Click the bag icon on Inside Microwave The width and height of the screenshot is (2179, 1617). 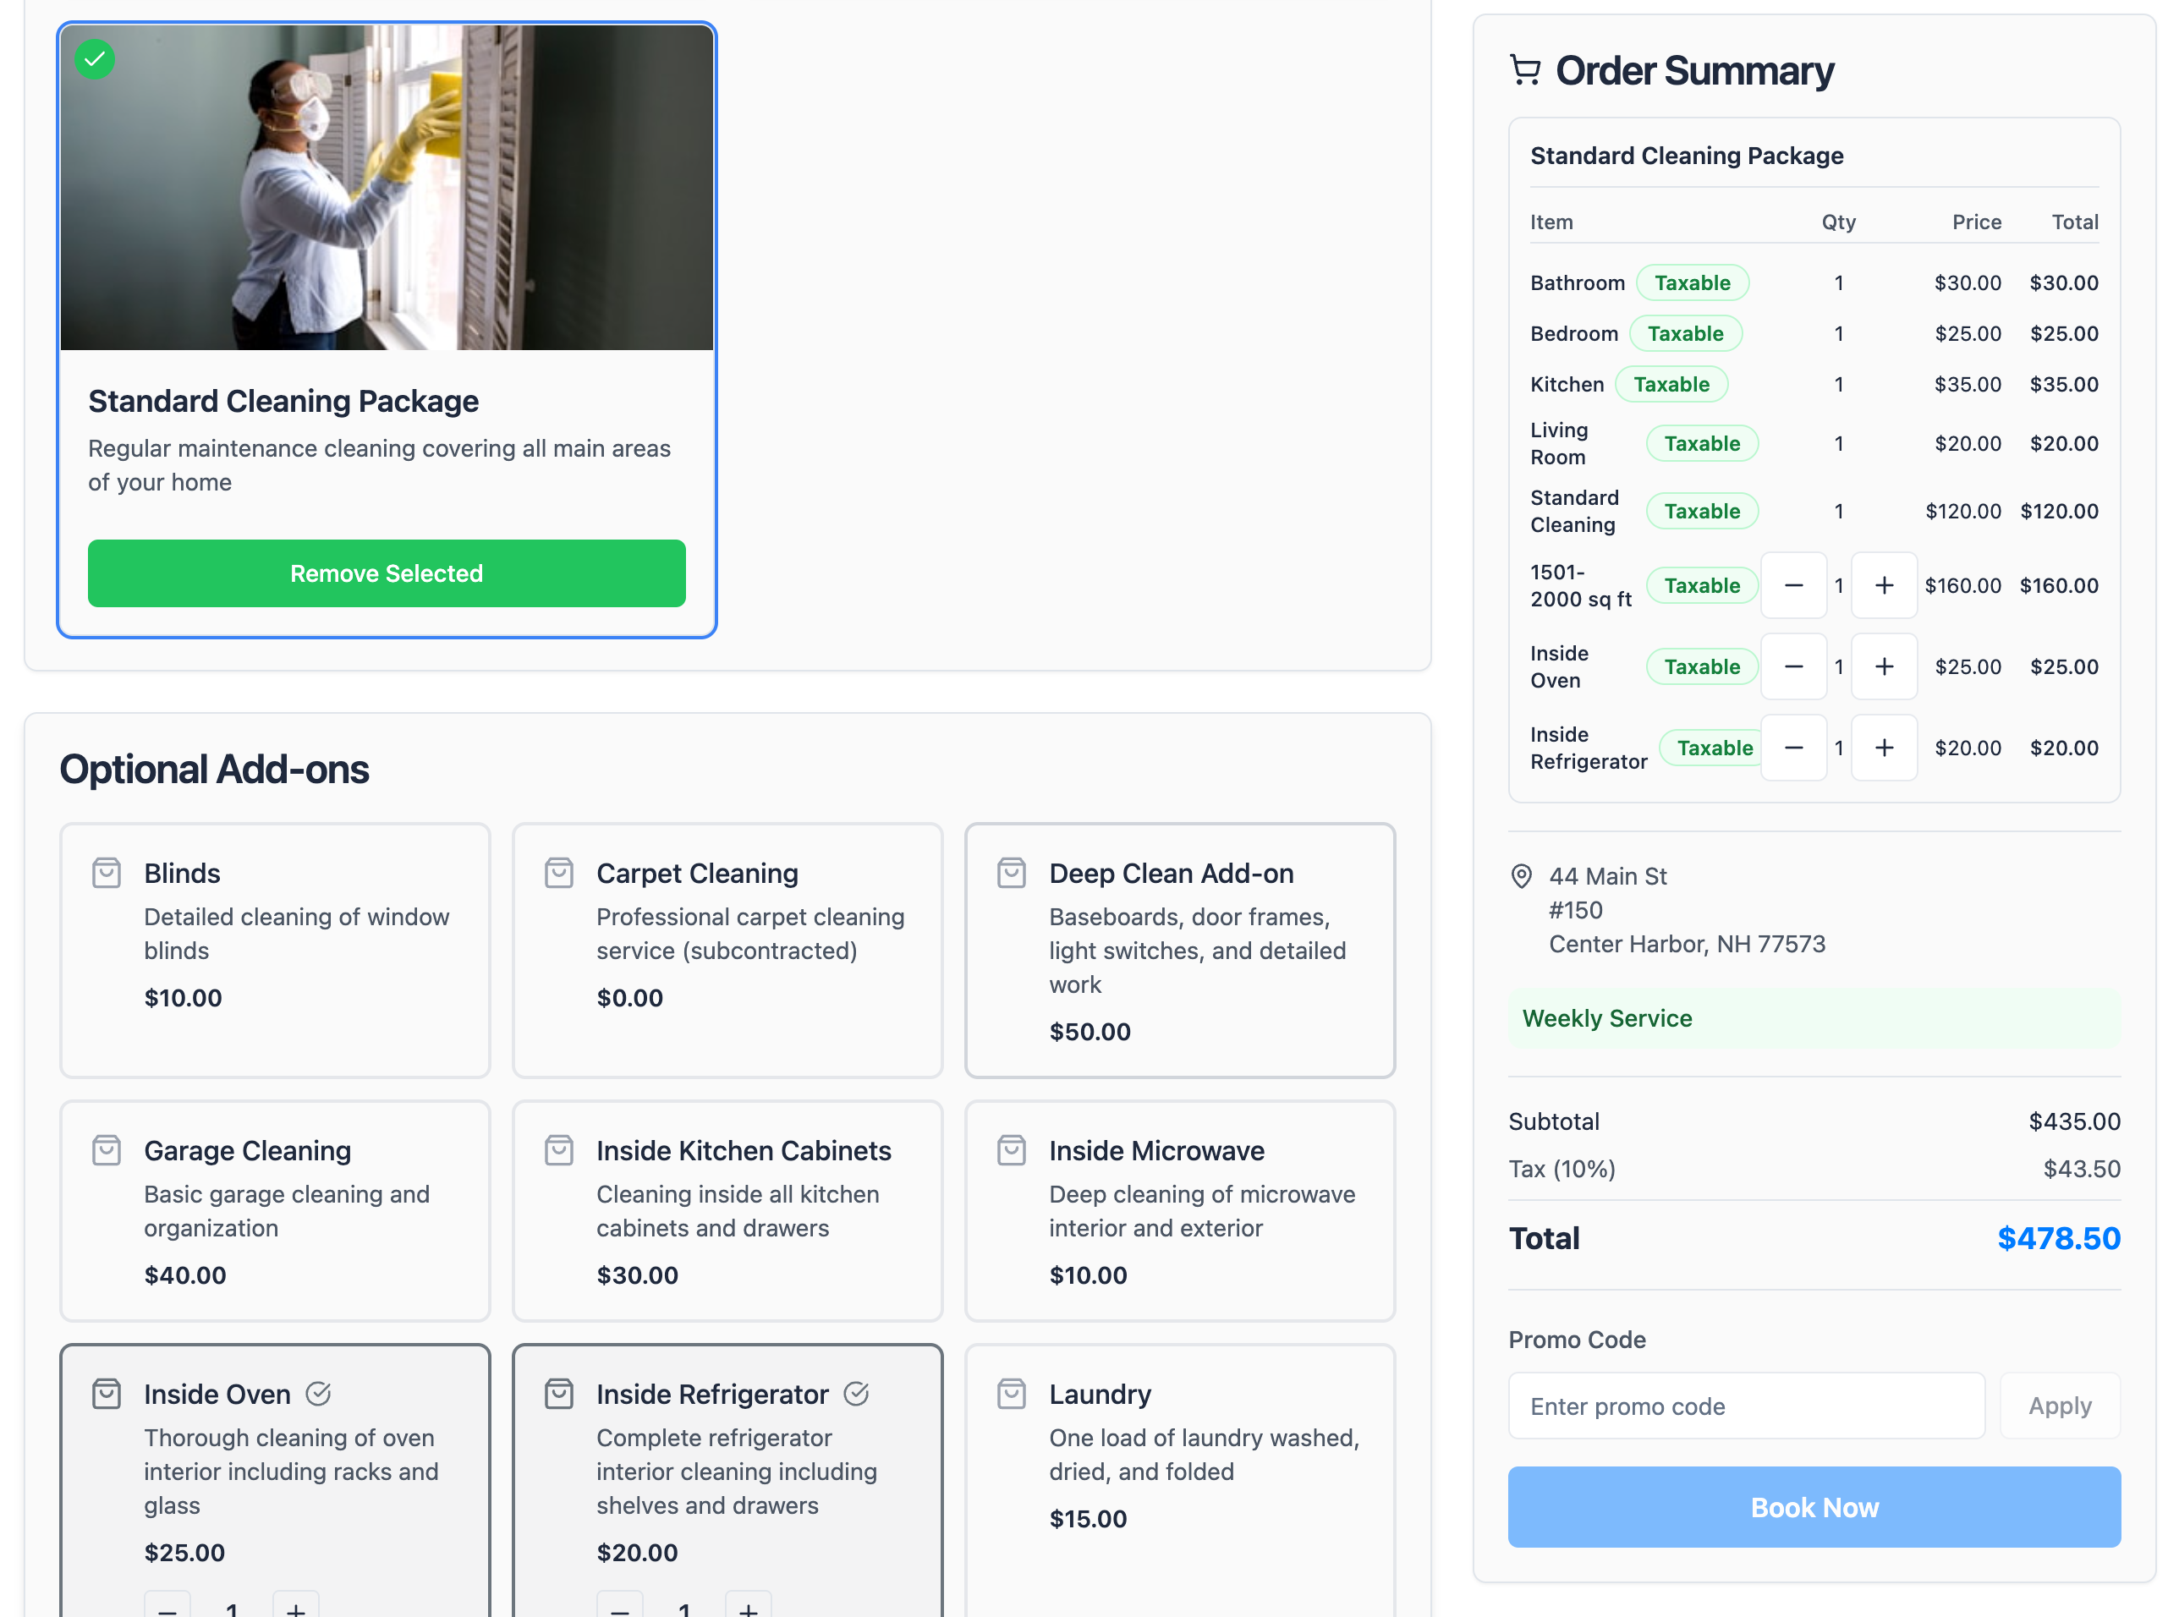pyautogui.click(x=1013, y=1150)
